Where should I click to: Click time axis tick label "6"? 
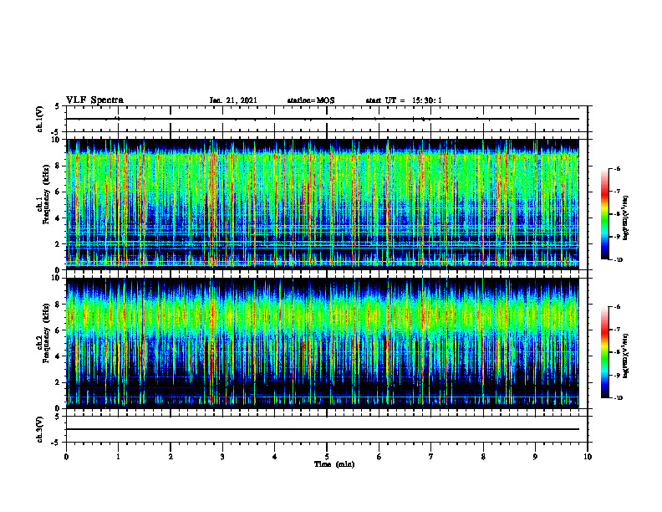click(379, 457)
